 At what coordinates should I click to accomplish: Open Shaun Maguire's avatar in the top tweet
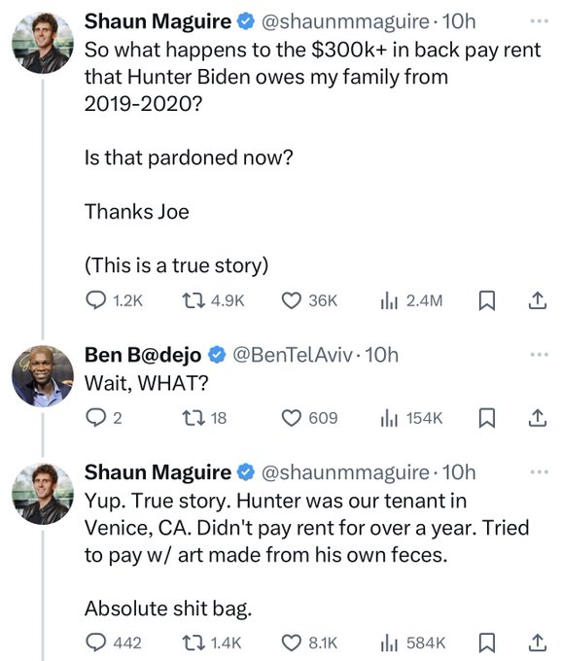[x=43, y=43]
